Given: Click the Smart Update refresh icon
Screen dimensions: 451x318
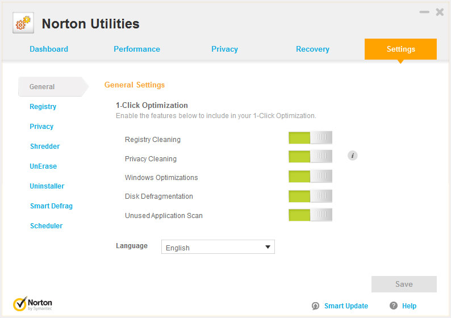Looking at the screenshot, I should pyautogui.click(x=316, y=306).
